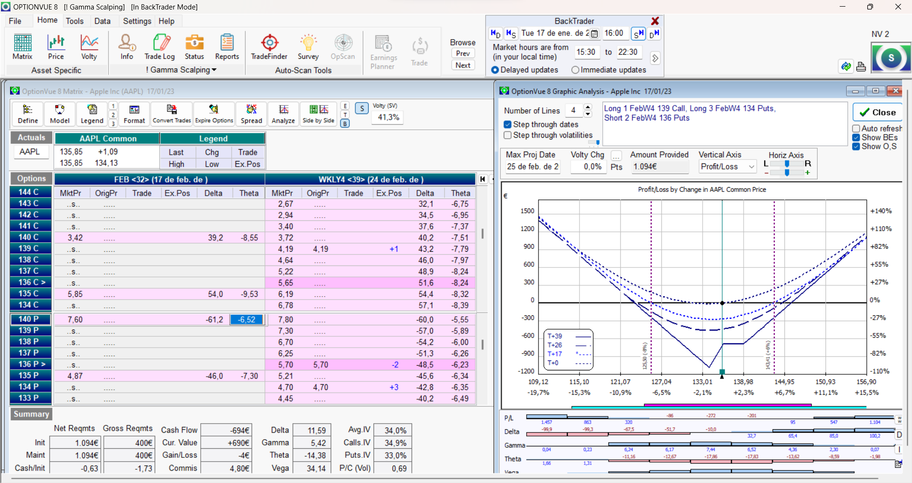912x483 pixels.
Task: Open the Volty chart tool
Action: pos(89,47)
